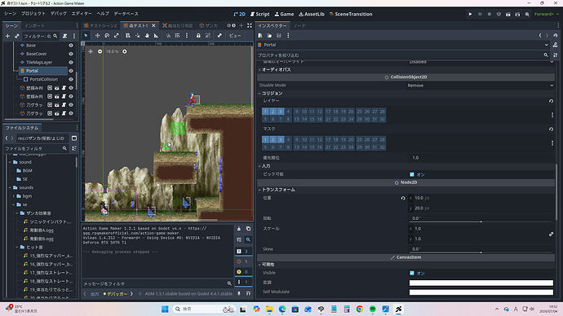Switch to the Script workspace
Image resolution: width=563 pixels, height=316 pixels.
[260, 15]
